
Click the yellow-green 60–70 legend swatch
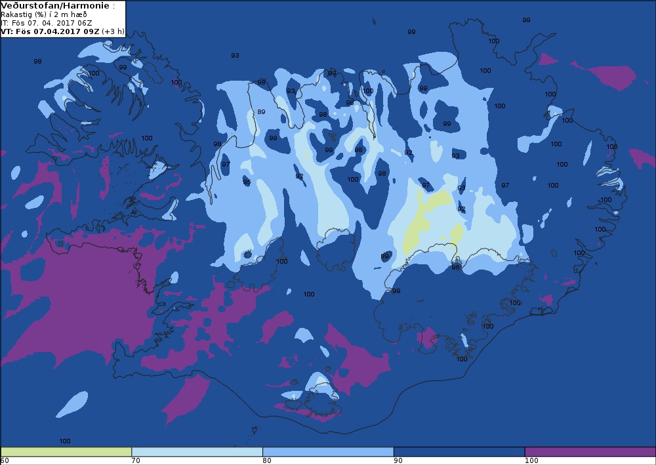click(x=66, y=452)
